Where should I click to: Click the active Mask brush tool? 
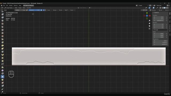pos(2,77)
